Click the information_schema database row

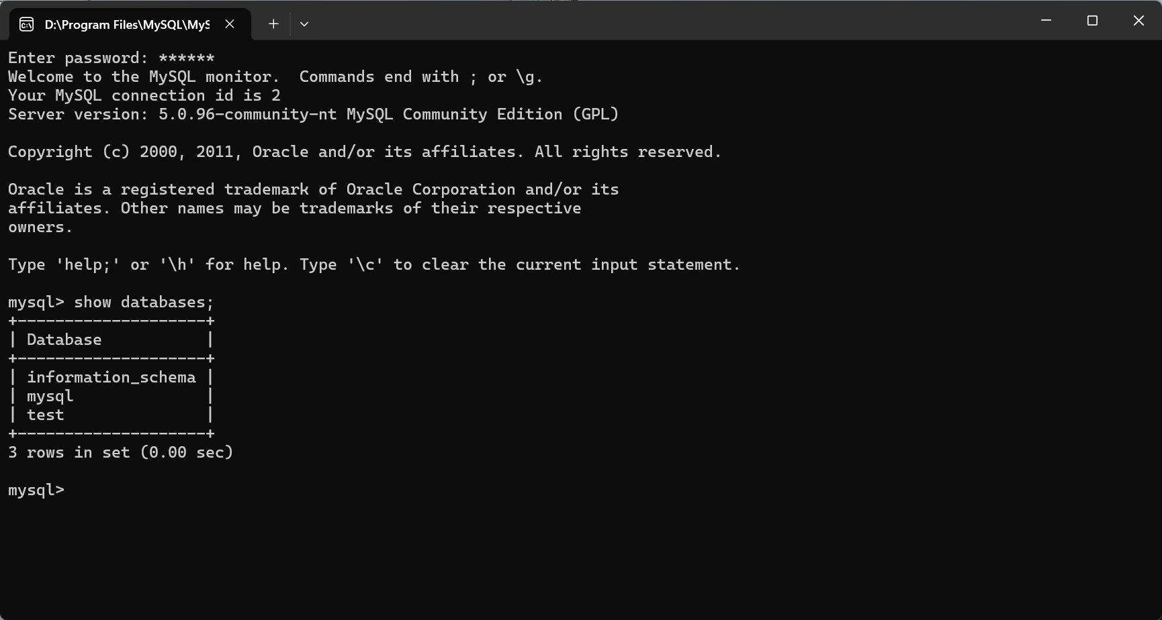pyautogui.click(x=111, y=378)
